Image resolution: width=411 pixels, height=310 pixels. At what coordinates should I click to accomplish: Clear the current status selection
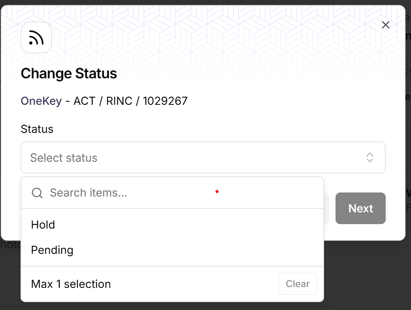(298, 284)
